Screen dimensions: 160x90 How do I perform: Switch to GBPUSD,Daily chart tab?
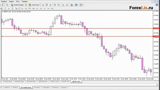pyautogui.click(x=43, y=81)
